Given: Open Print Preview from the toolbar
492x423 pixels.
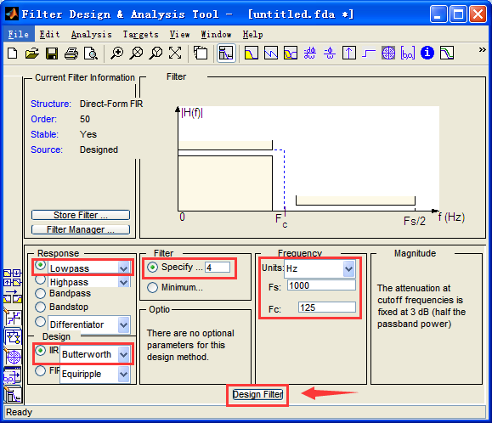Looking at the screenshot, I should [x=91, y=53].
